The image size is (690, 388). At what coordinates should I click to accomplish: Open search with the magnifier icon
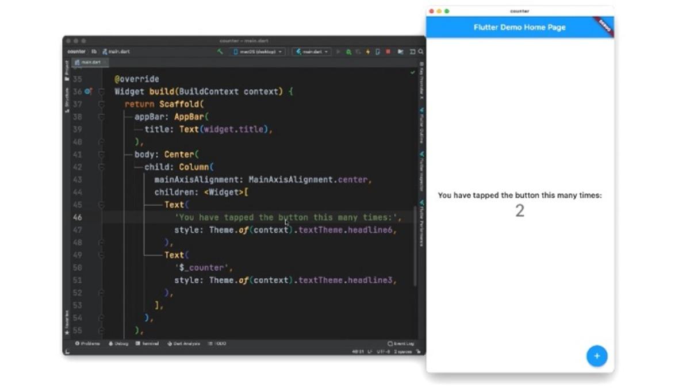(420, 51)
